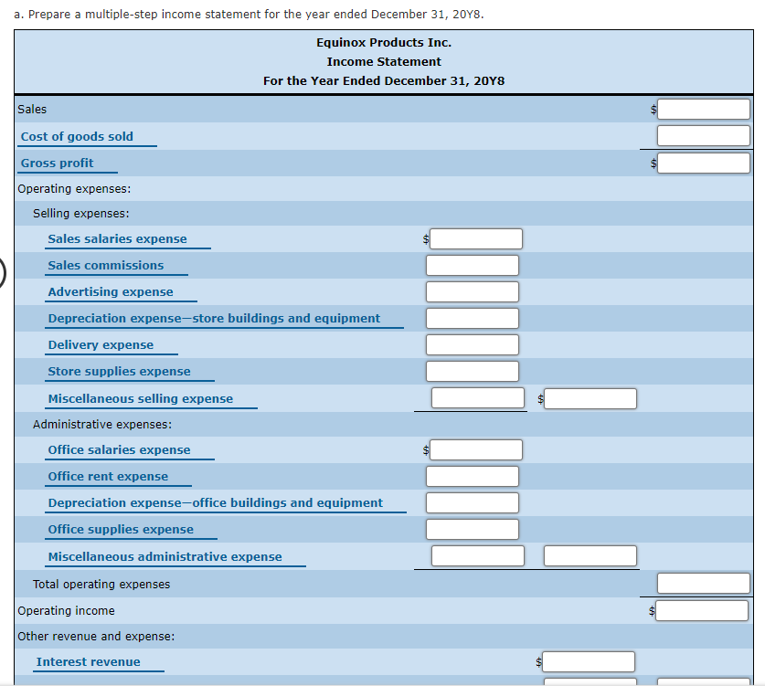
Task: Click the instruction 'a. Prepare a multiple-step income statement'
Action: tap(249, 15)
